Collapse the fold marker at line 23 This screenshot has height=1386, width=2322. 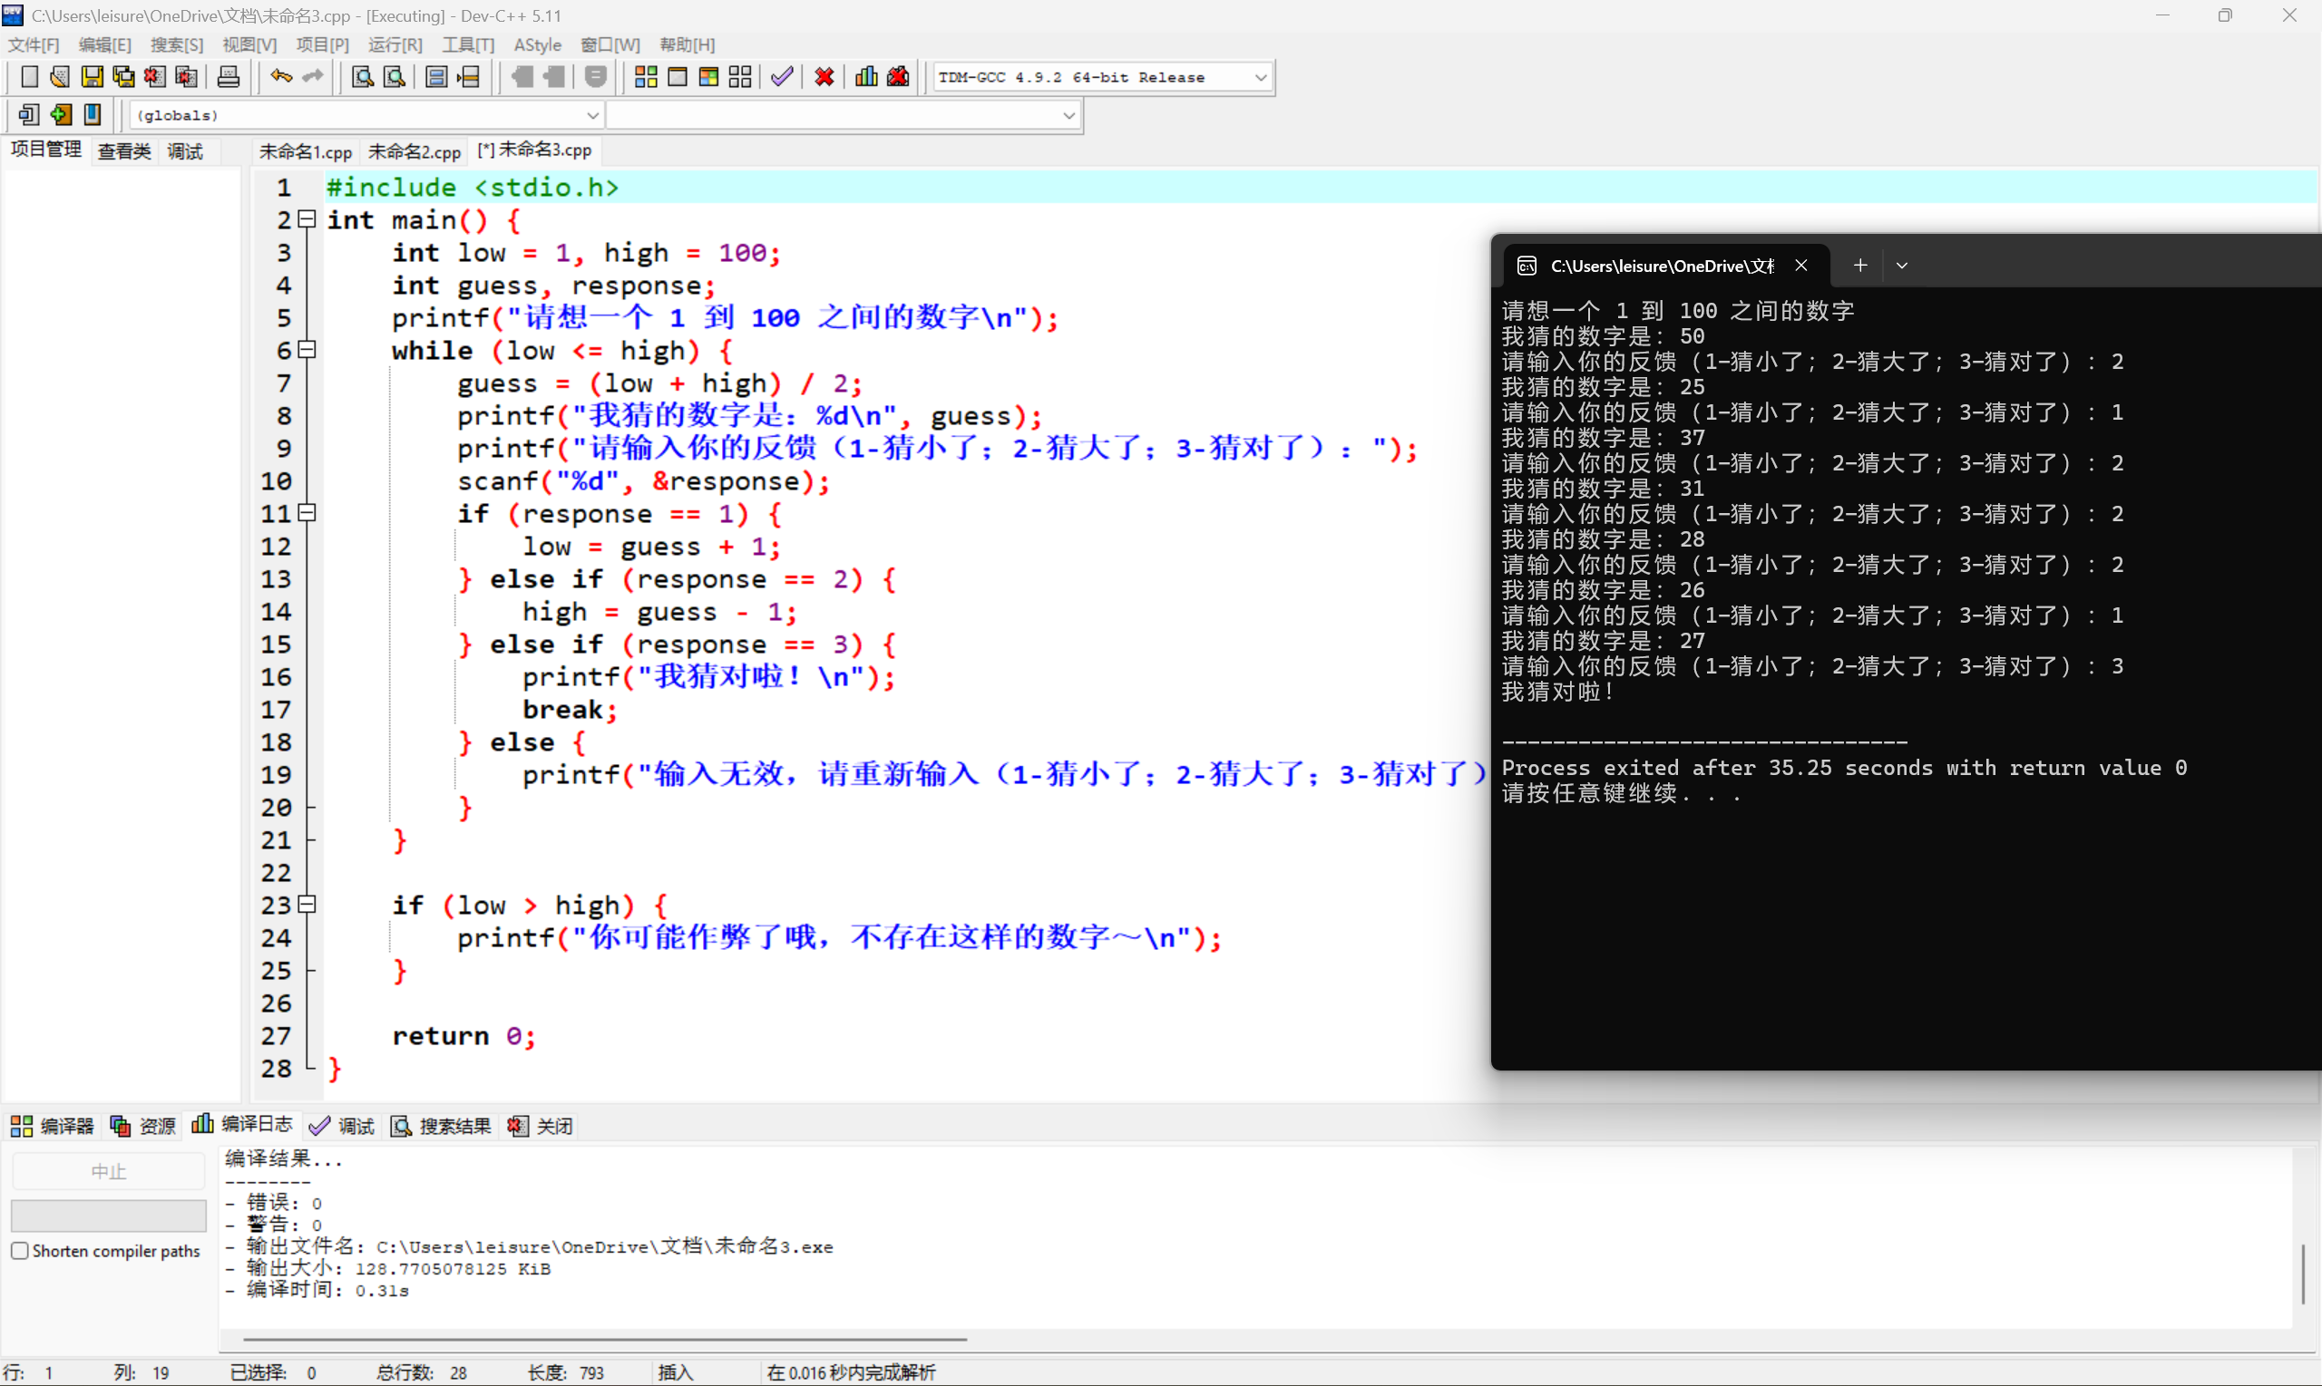pos(306,904)
